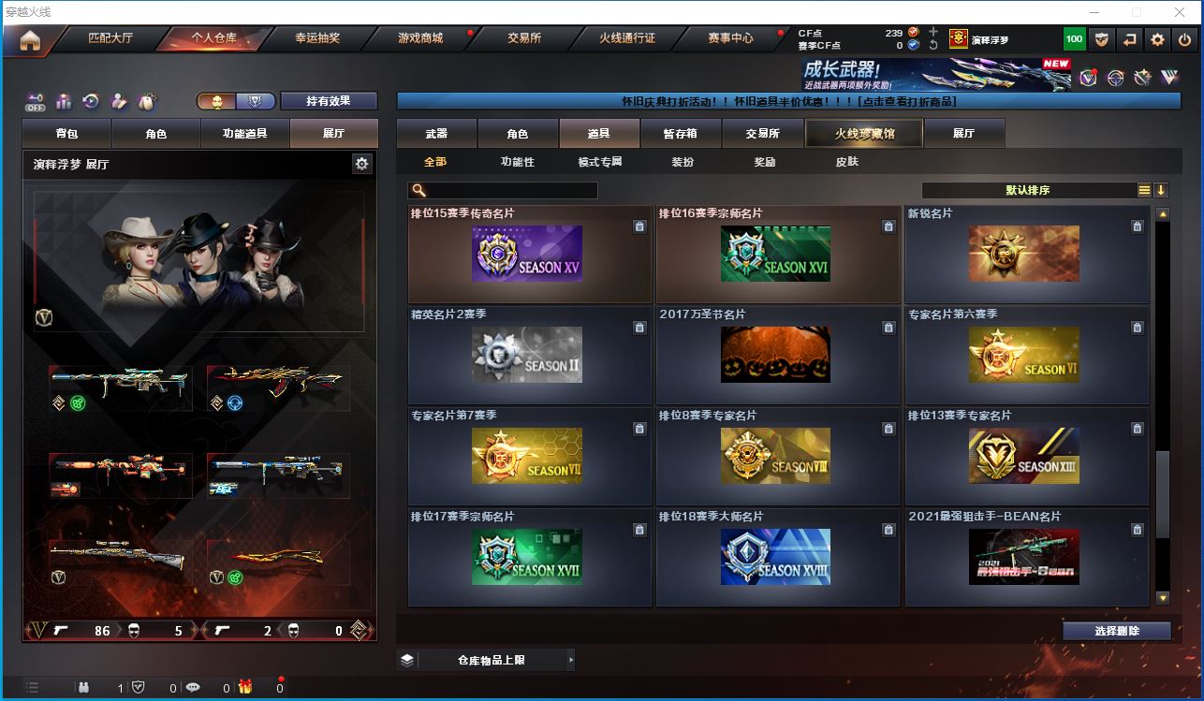Click the ranking podium icon above inventory tabs
This screenshot has height=701, width=1204.
tap(64, 101)
